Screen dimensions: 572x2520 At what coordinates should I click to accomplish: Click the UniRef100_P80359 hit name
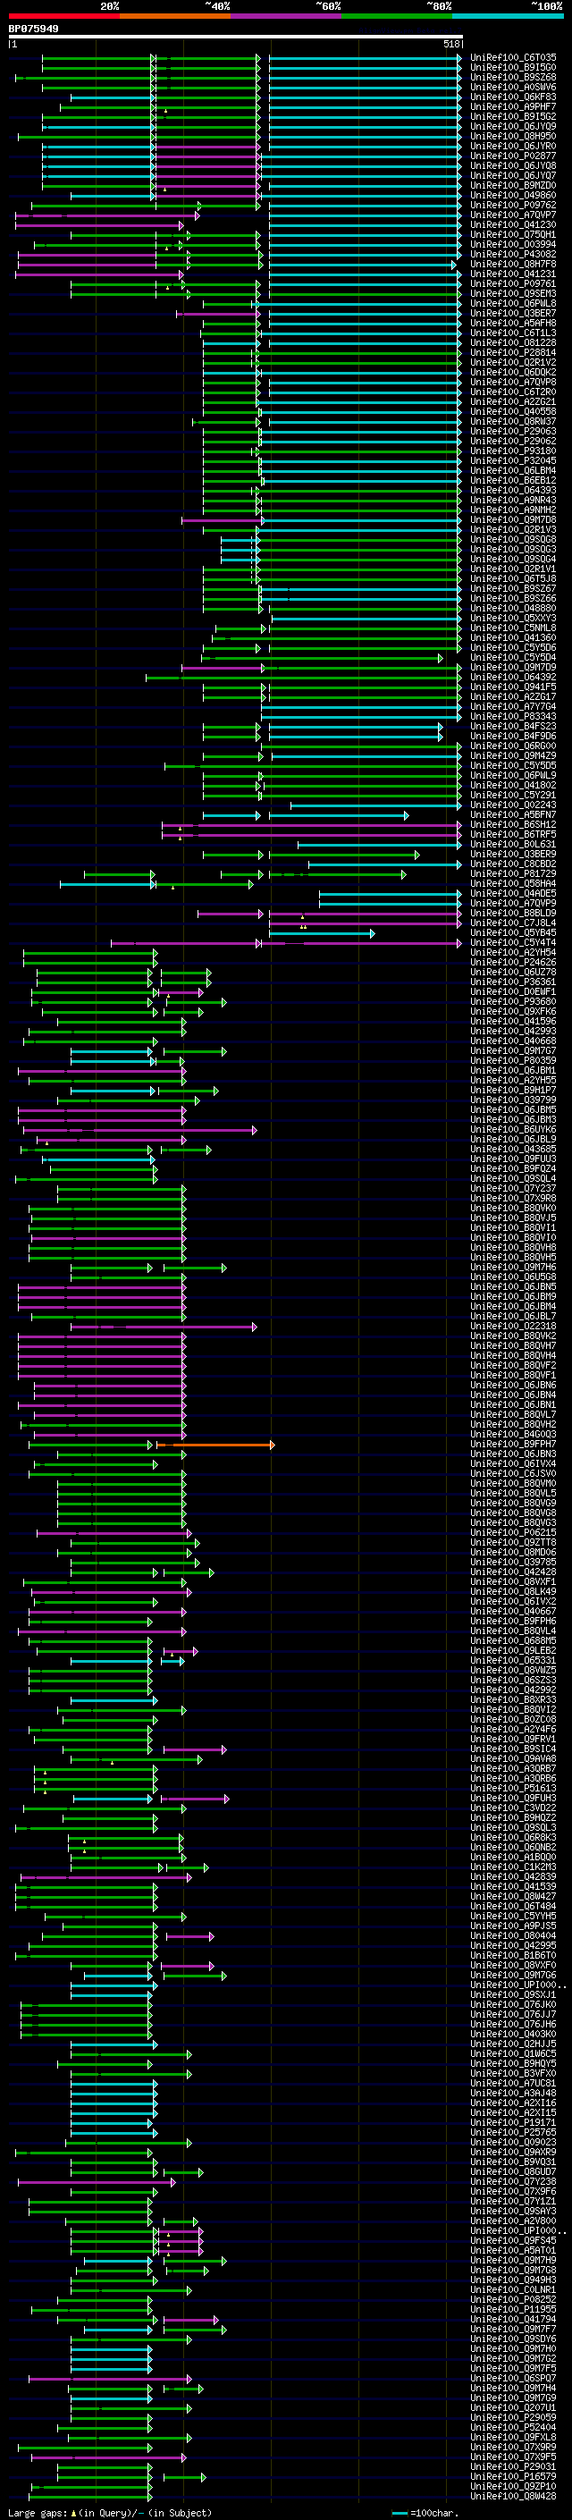pos(513,1060)
